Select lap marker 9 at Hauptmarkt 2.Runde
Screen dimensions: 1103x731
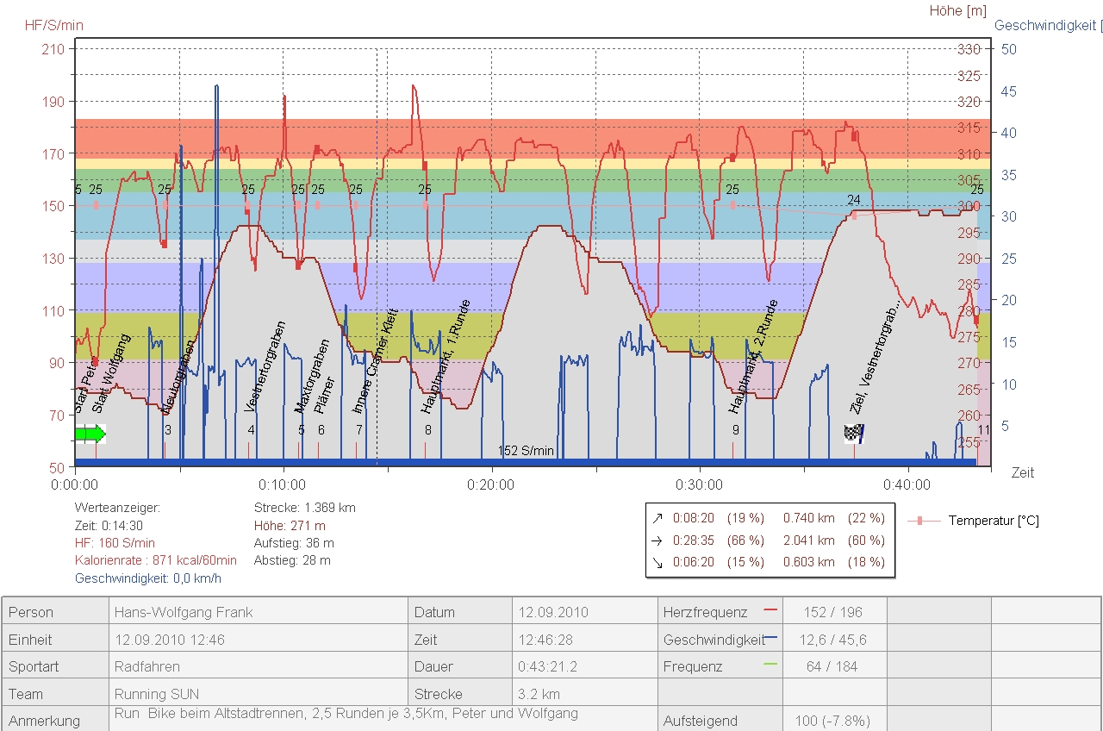tap(735, 430)
